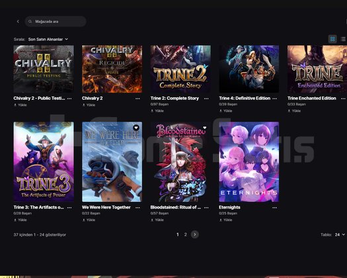The image size is (347, 278).
Task: Switch to list view icon
Action: pyautogui.click(x=343, y=39)
